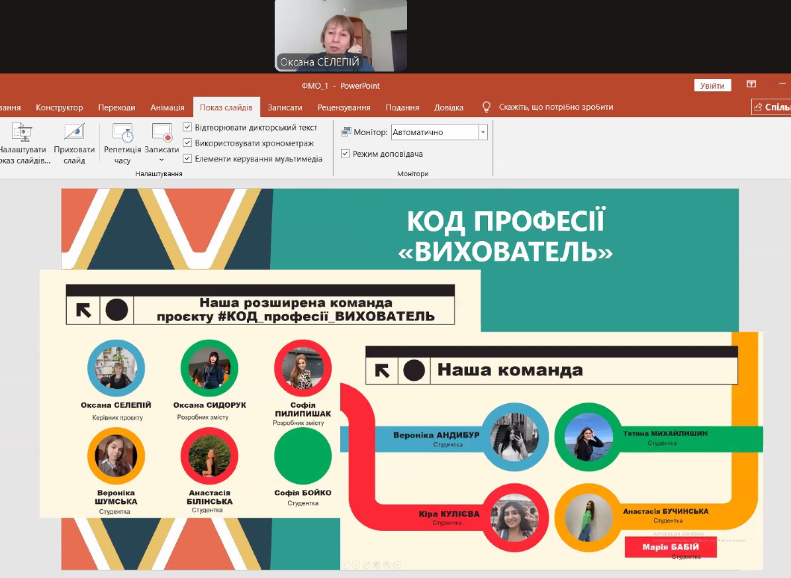Viewport: 791px width, 578px height.
Task: Disable Режим доповідача checkbox
Action: pyautogui.click(x=345, y=154)
